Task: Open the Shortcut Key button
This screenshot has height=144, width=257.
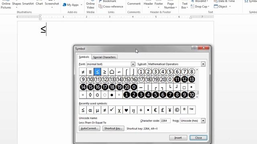Action: (x=113, y=128)
